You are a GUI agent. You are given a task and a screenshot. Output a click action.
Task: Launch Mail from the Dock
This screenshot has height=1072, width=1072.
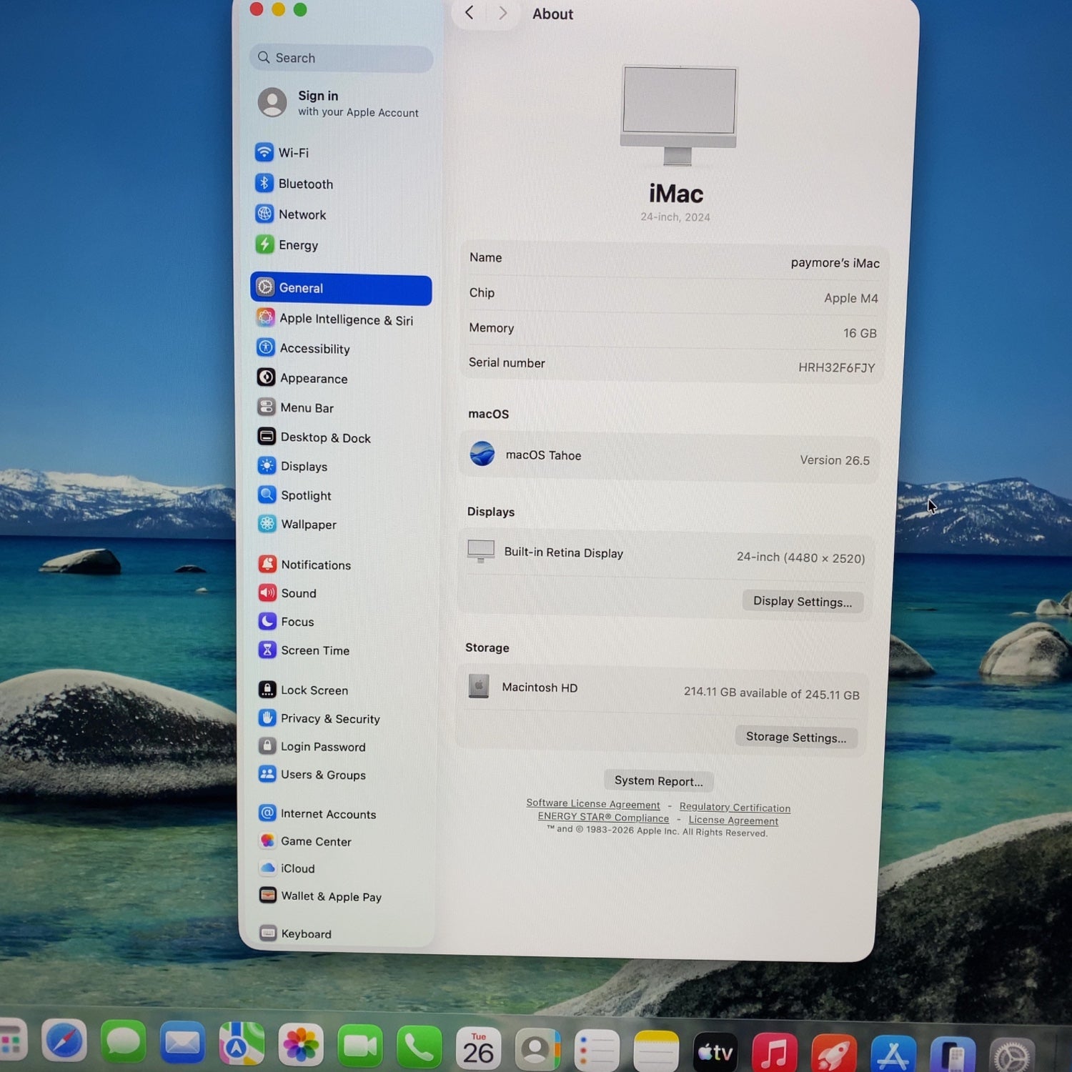[x=183, y=1043]
